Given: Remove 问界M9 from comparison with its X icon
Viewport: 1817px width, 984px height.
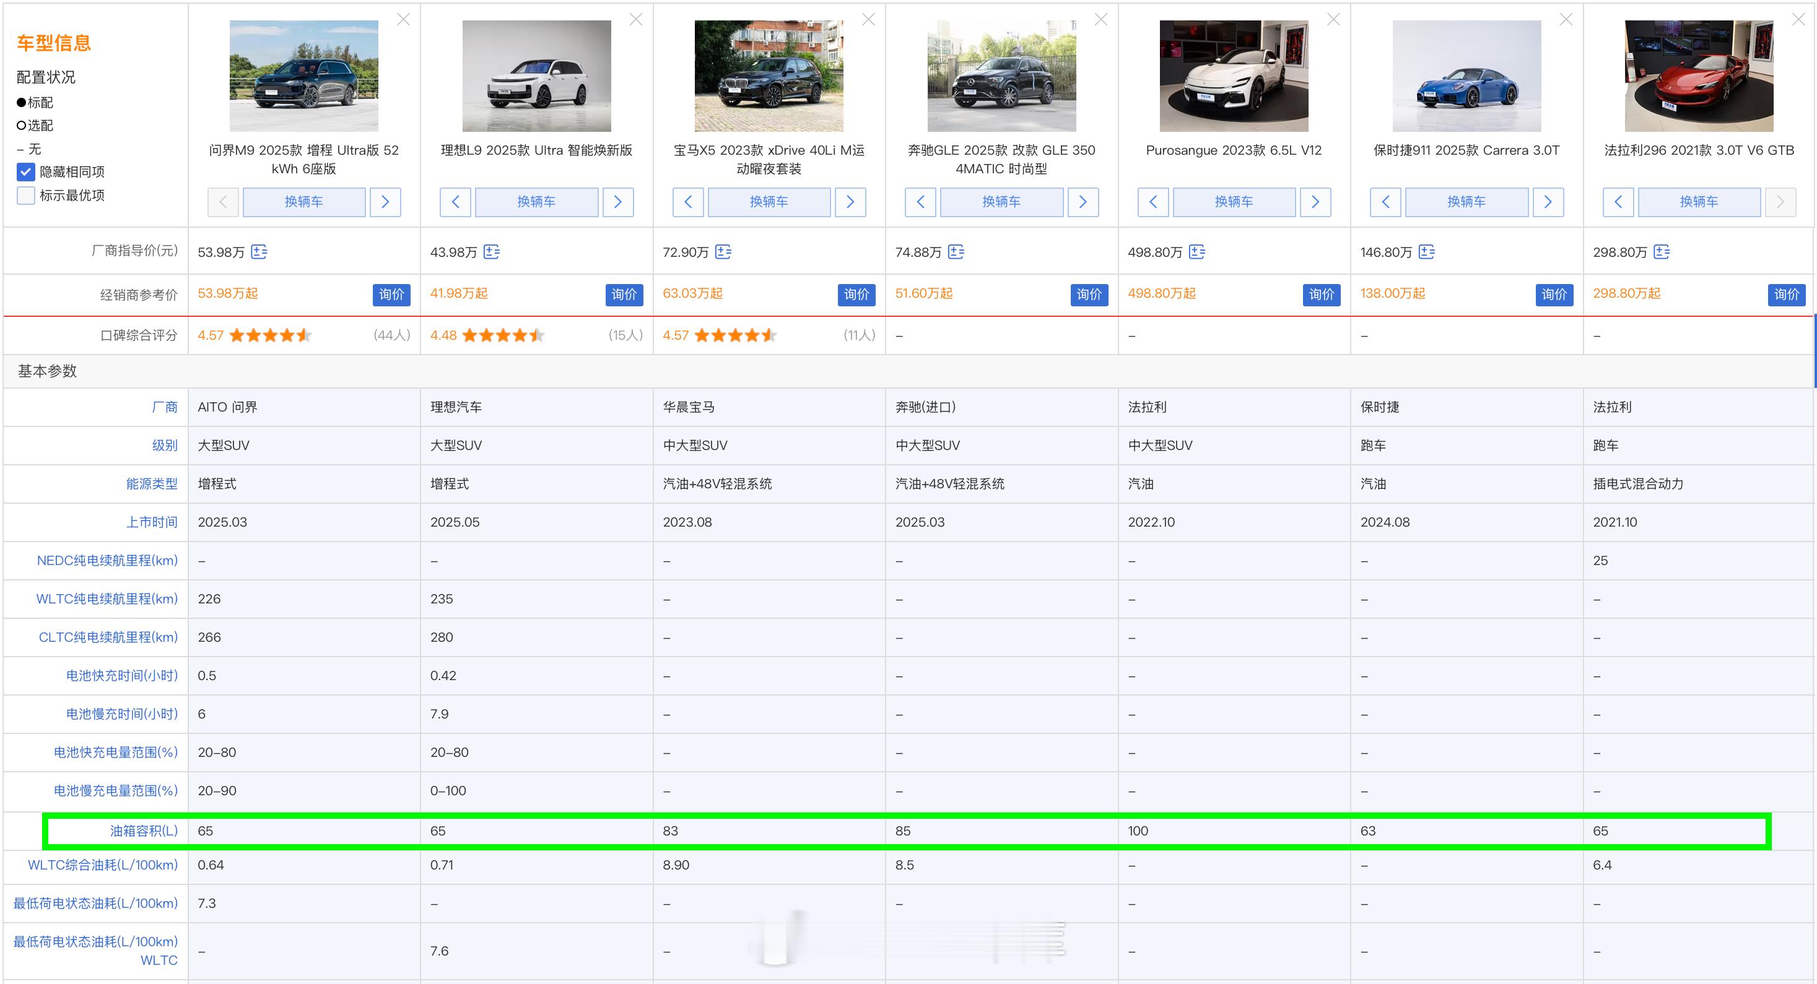Looking at the screenshot, I should pyautogui.click(x=403, y=20).
